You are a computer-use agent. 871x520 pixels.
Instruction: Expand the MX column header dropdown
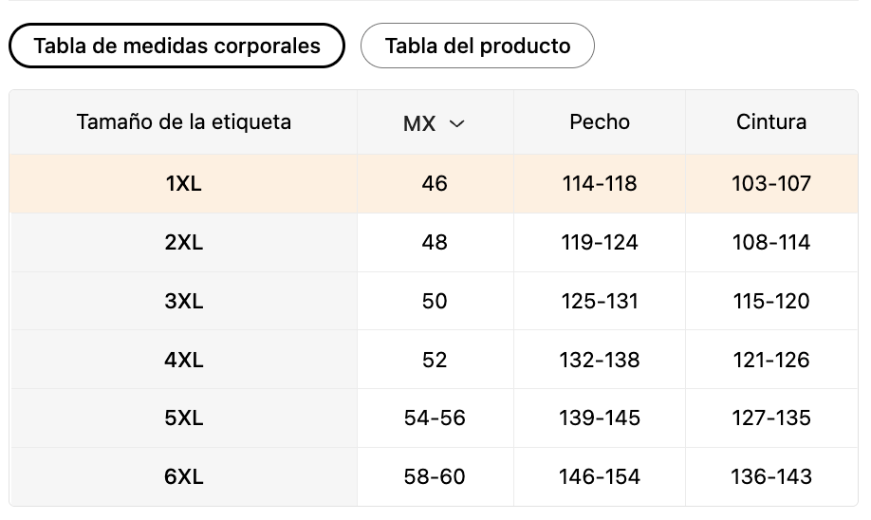[x=435, y=122]
